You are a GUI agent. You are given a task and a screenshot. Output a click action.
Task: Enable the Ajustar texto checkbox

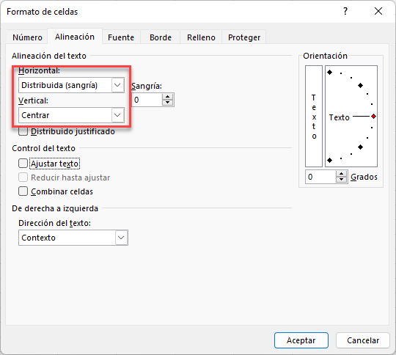tap(23, 164)
